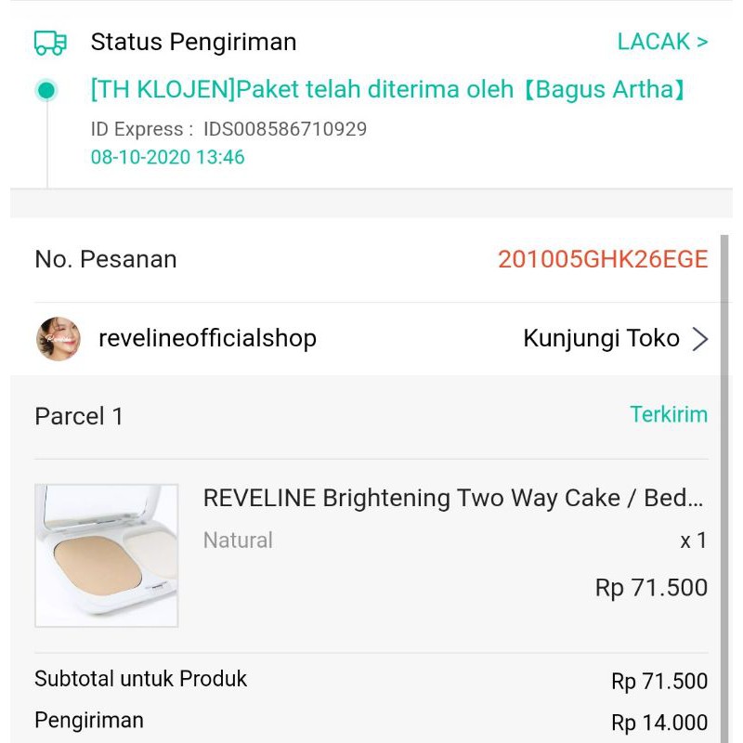Open the REVELINE Brightening Two Way Cake title
743x743 pixels.
[453, 498]
